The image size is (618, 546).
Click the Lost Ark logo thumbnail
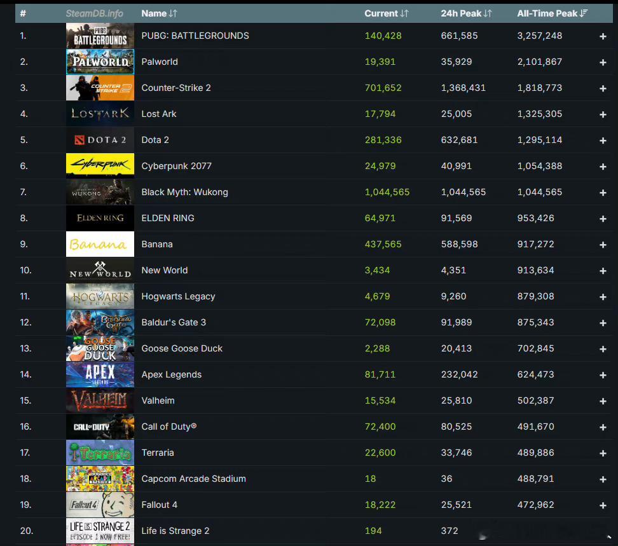100,114
